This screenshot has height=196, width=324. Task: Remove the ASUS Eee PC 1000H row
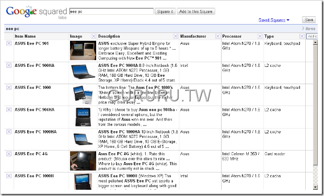point(9,176)
